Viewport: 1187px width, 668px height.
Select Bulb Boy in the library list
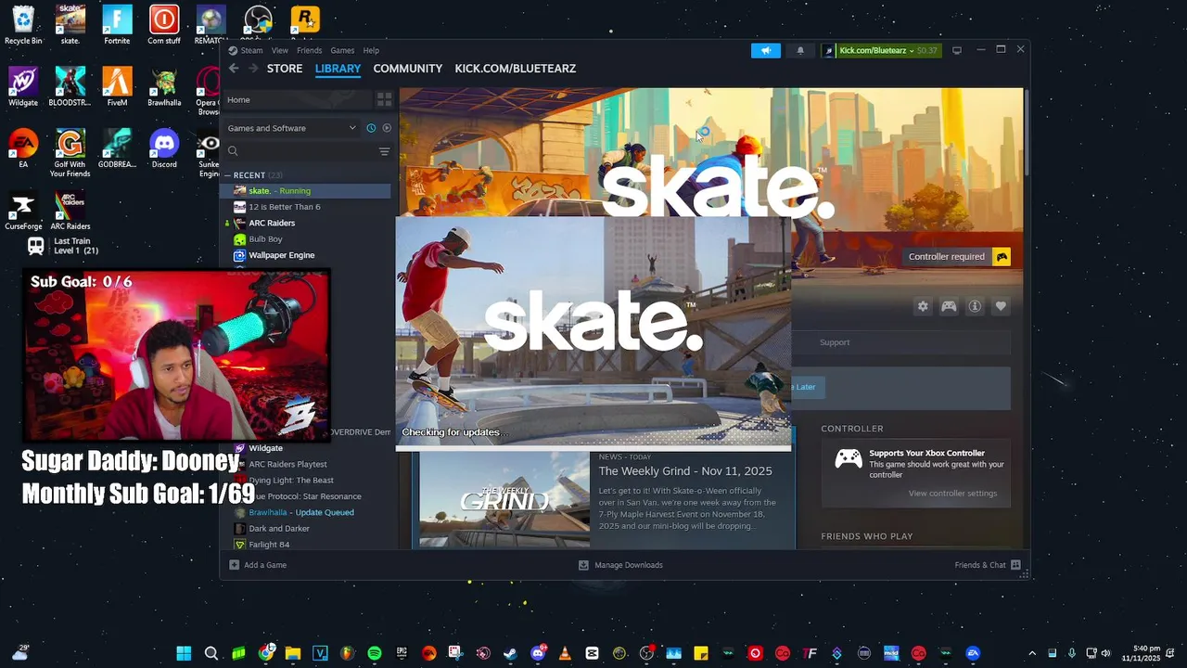pyautogui.click(x=305, y=239)
